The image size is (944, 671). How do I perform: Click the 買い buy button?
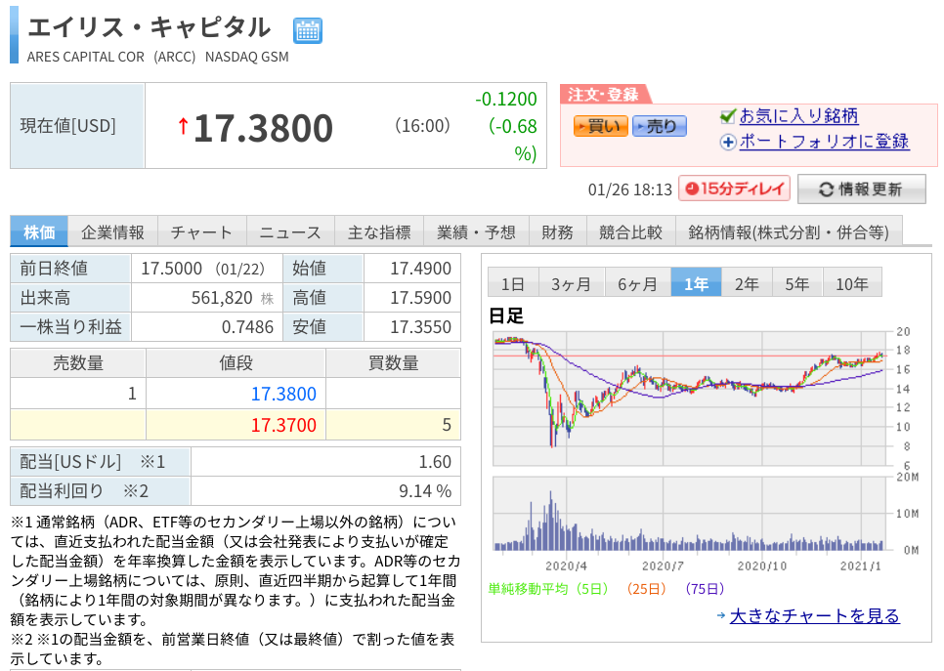(600, 126)
